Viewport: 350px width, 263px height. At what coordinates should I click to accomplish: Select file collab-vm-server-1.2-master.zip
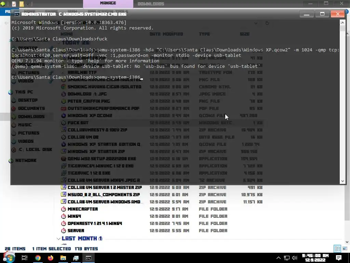pos(105,187)
